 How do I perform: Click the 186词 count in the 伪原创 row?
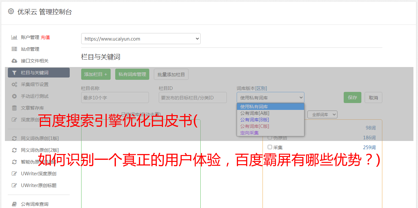pos(369,138)
